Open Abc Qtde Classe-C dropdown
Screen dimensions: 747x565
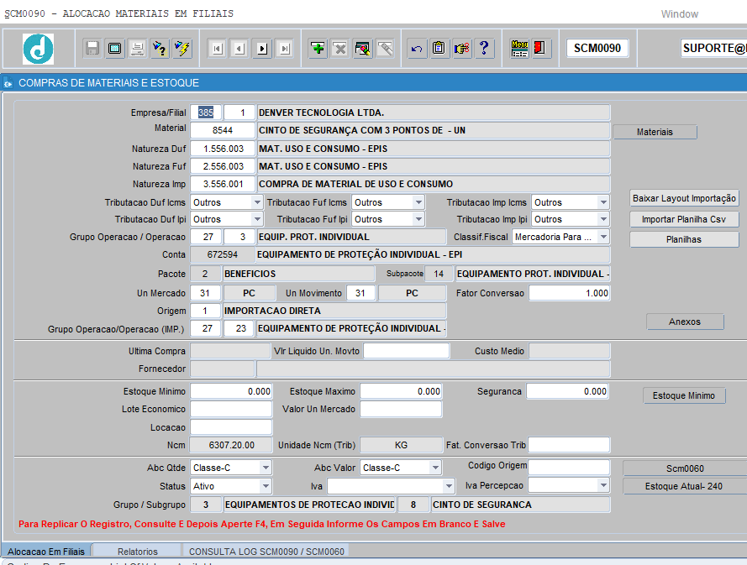pyautogui.click(x=266, y=468)
